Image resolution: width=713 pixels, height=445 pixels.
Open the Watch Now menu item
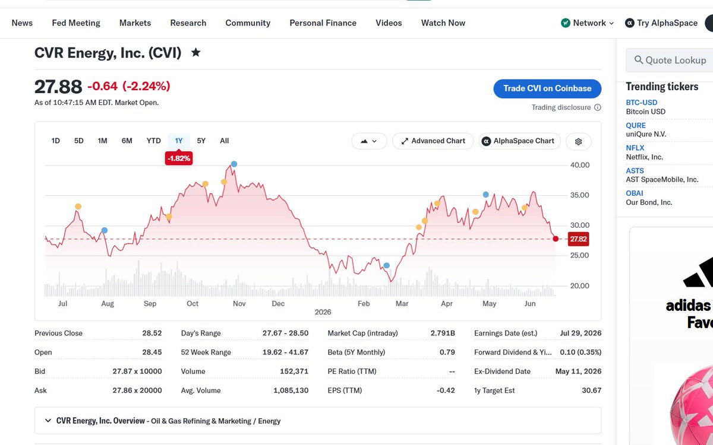coord(443,23)
